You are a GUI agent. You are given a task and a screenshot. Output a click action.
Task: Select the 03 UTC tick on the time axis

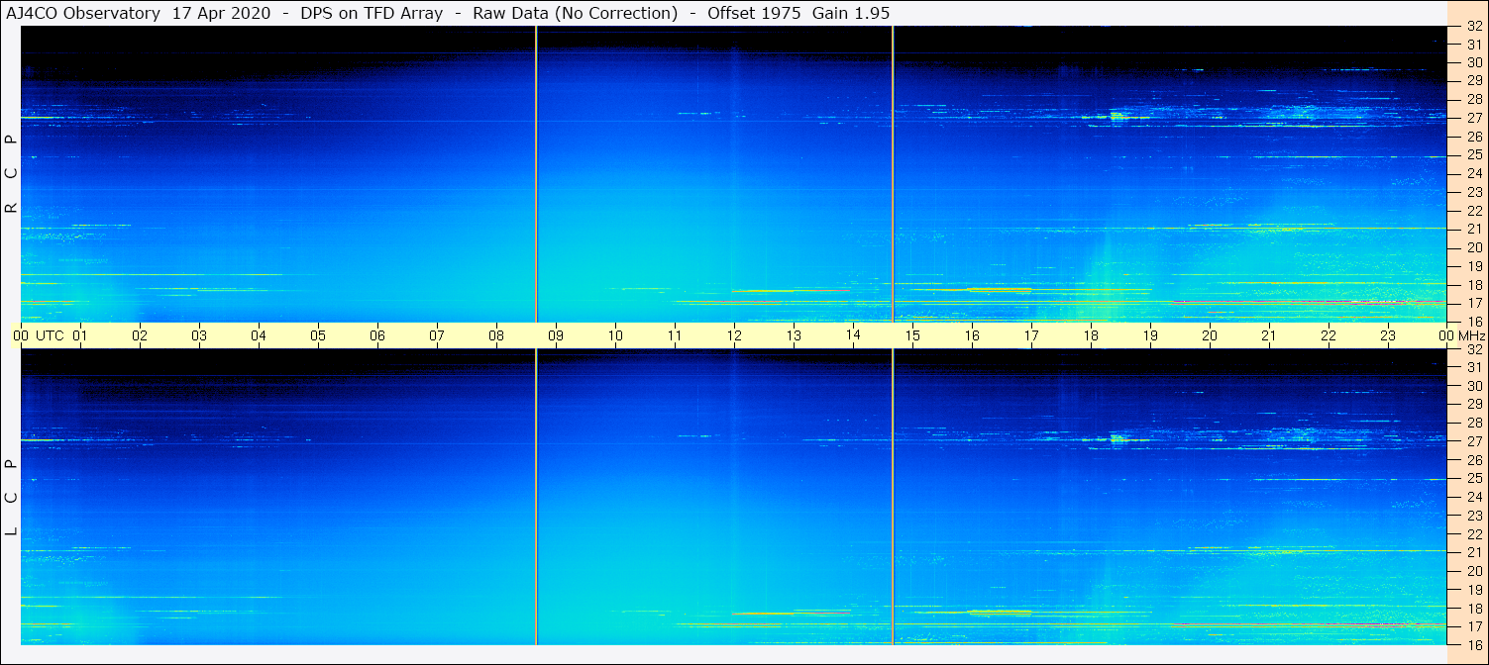pyautogui.click(x=199, y=335)
